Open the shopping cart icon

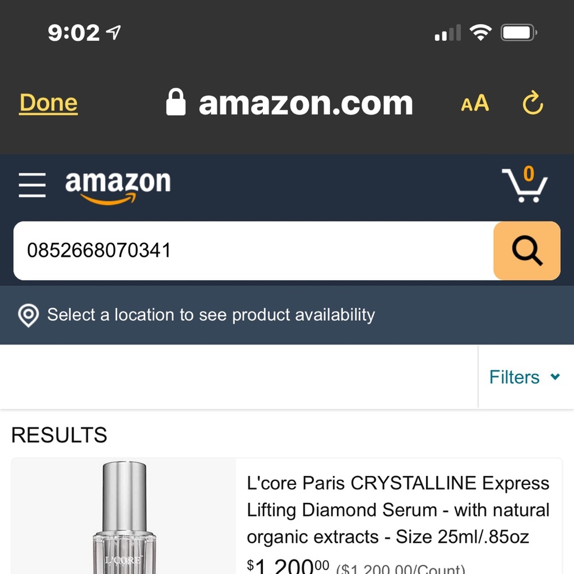(x=525, y=184)
